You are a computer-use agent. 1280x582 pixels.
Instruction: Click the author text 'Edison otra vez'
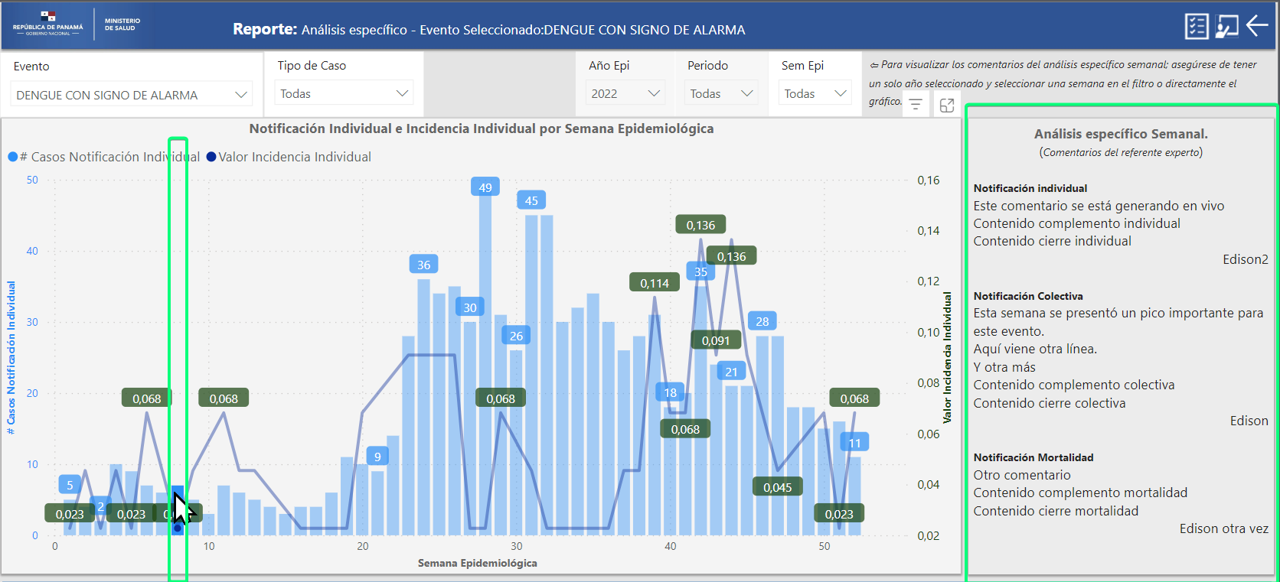1224,528
